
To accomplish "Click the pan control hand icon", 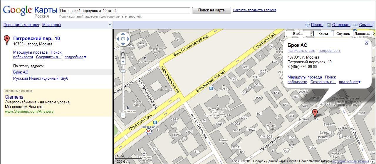I will point(123,39).
